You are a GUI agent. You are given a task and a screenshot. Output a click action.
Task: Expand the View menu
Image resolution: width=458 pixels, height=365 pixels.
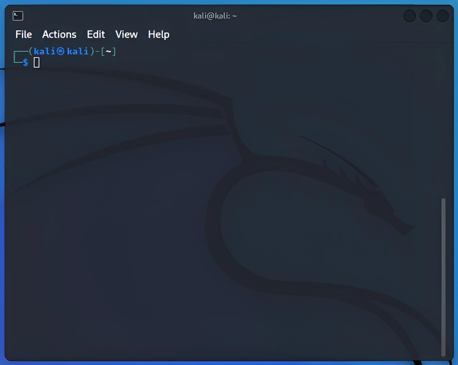[126, 34]
